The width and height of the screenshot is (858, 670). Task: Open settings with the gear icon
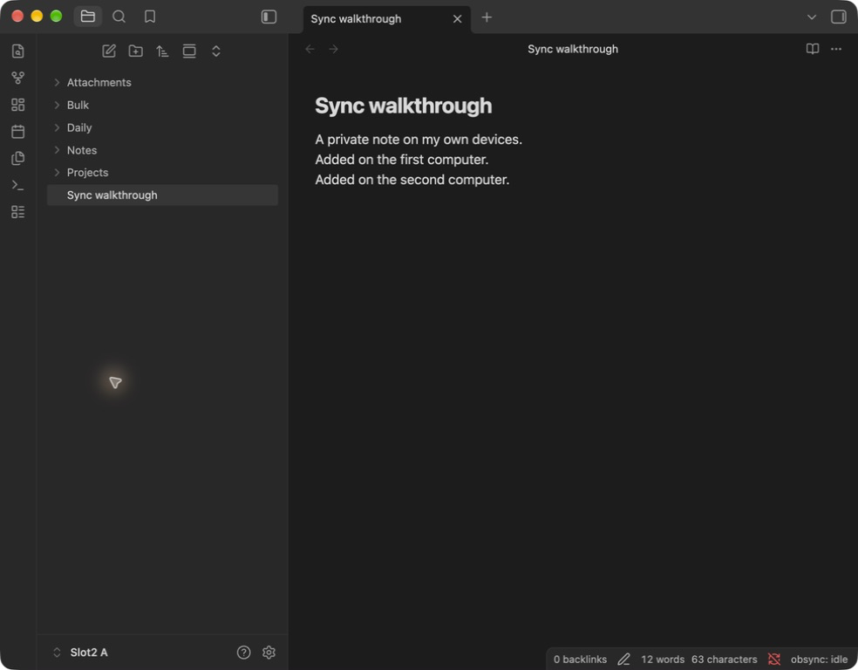pos(269,653)
